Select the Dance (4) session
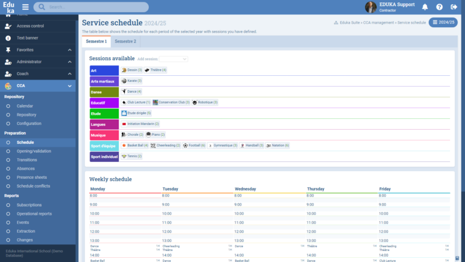Screen dimensions: 465x262 point(131,92)
